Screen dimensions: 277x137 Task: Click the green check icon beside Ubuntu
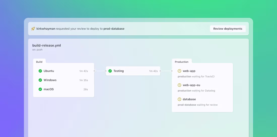click(40, 71)
